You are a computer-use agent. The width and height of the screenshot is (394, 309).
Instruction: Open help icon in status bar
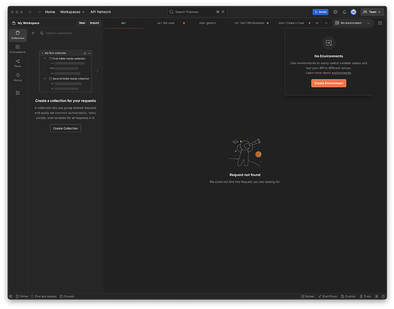tap(384, 297)
